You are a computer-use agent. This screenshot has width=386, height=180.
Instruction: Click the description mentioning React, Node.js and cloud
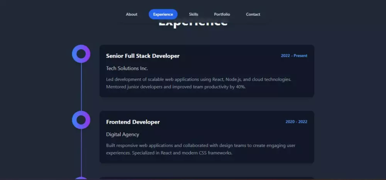coord(198,83)
